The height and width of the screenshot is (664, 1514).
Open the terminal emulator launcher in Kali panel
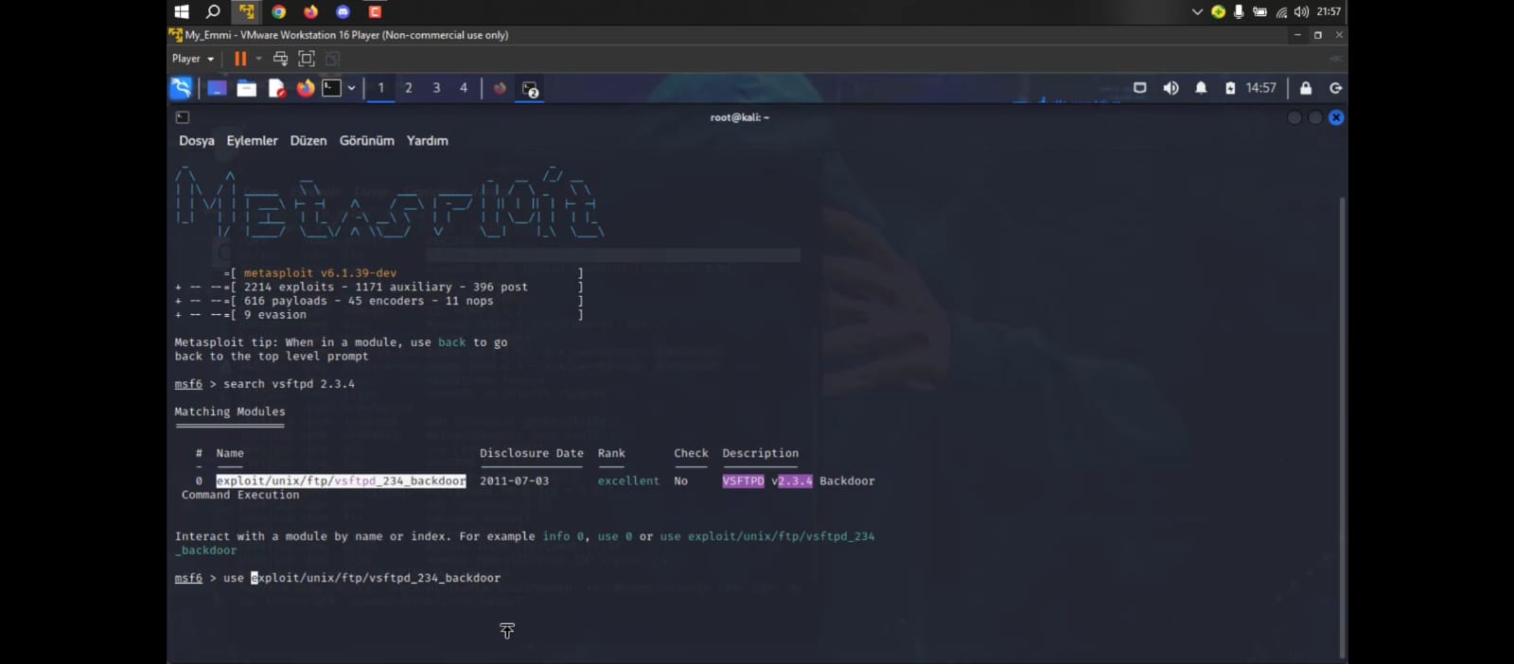pyautogui.click(x=331, y=88)
